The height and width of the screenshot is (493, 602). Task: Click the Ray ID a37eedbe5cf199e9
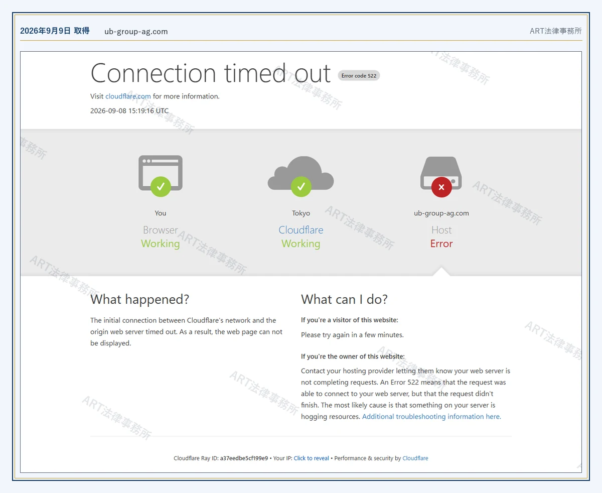244,458
